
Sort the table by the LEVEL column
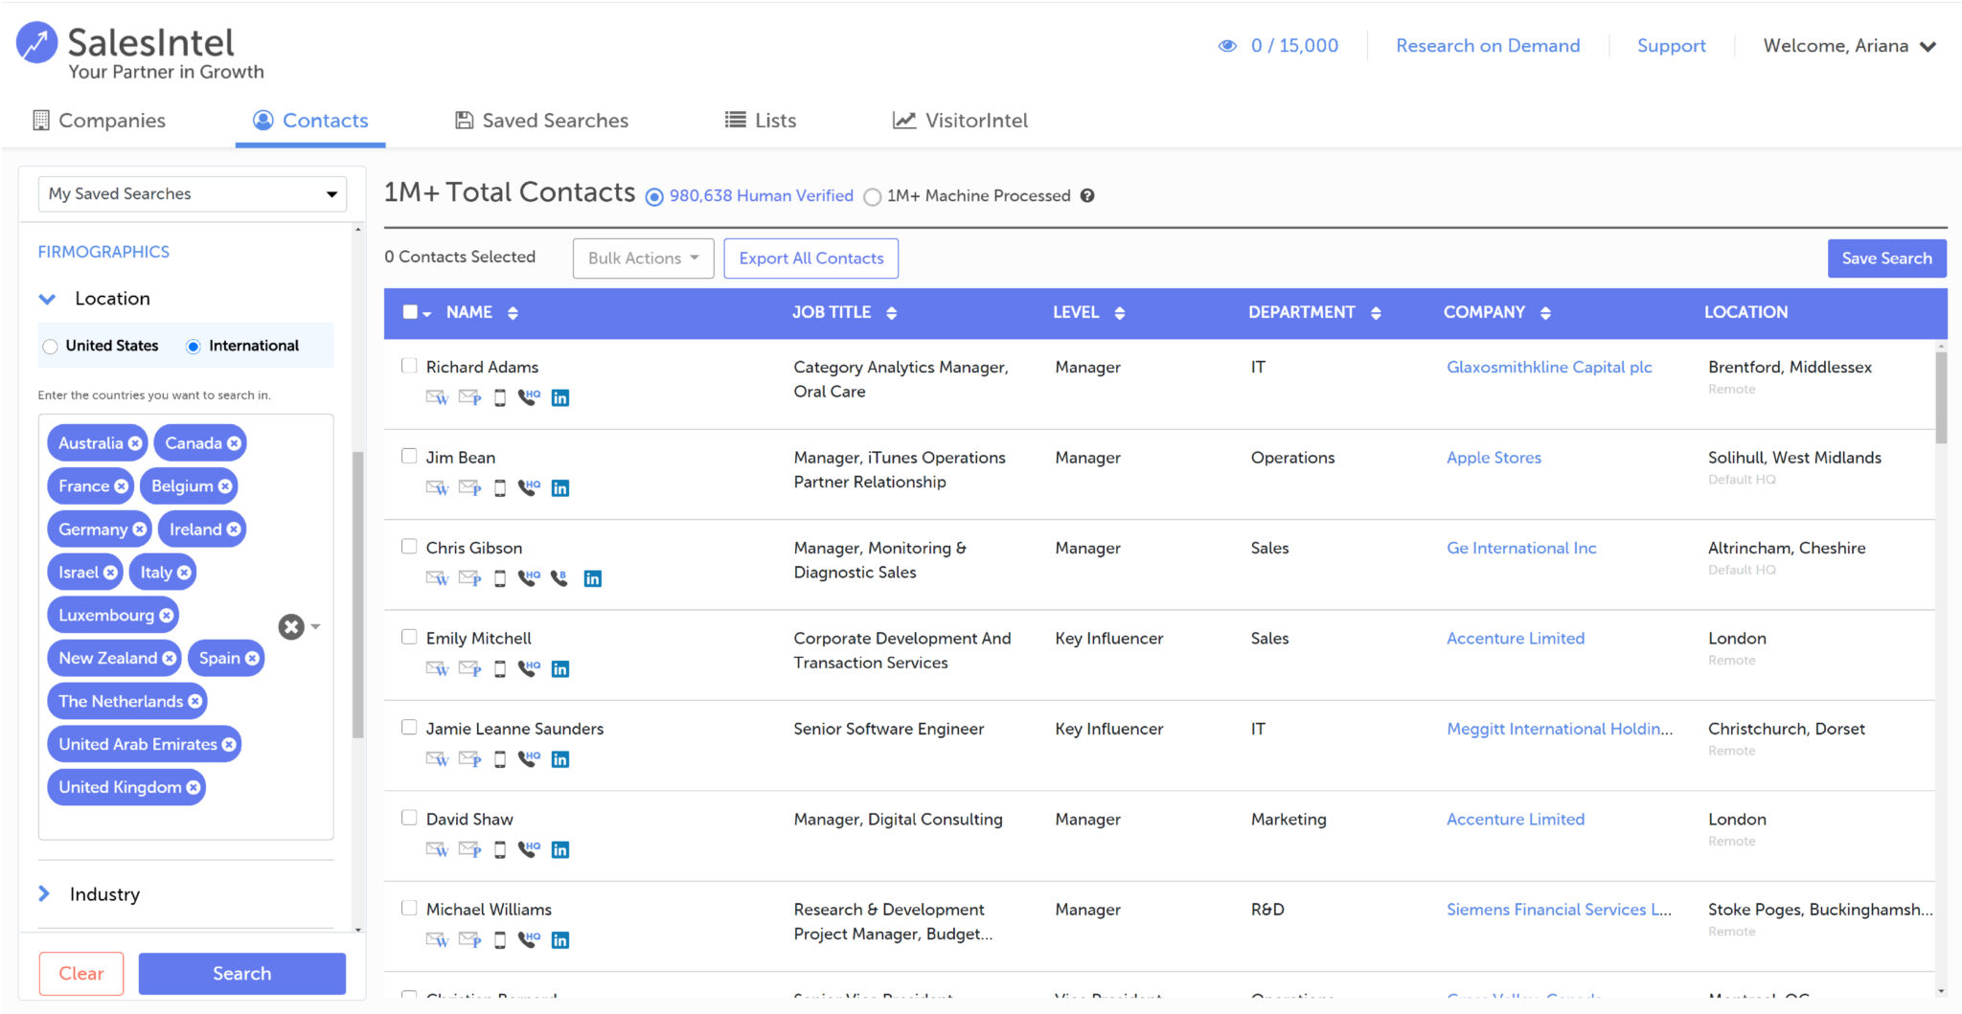[x=1119, y=312]
